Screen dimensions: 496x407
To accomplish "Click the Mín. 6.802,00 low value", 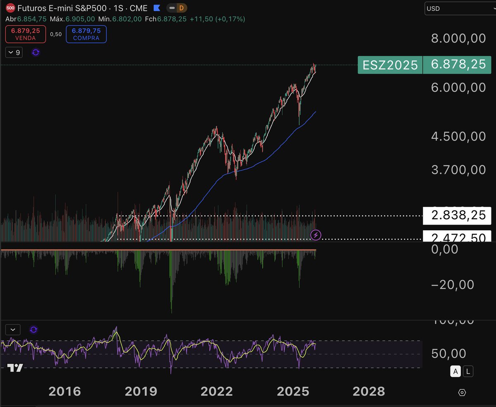I will pos(120,19).
